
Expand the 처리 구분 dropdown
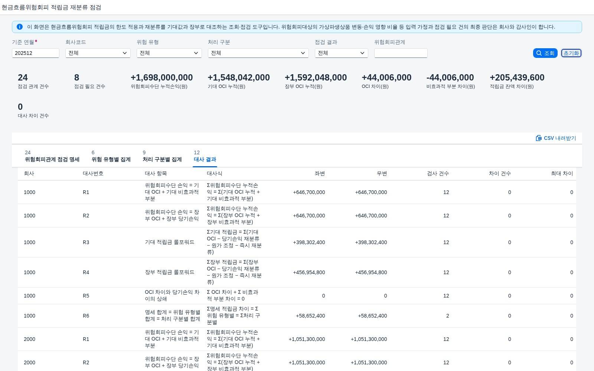point(258,53)
